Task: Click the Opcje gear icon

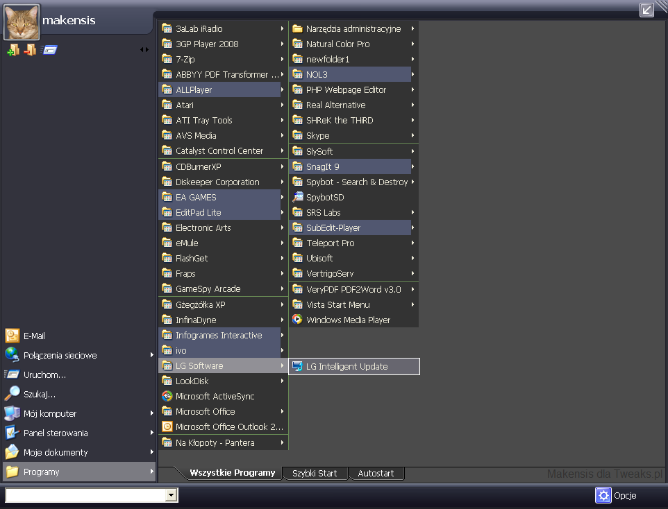Action: [603, 495]
